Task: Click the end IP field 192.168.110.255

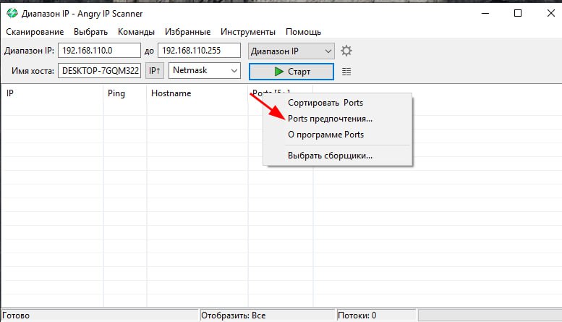Action: (200, 51)
